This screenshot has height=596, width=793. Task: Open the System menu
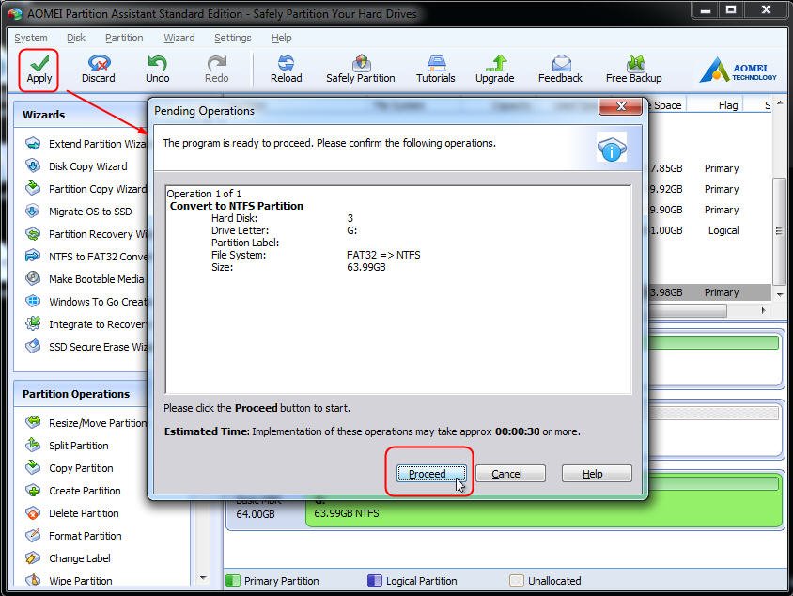point(31,38)
